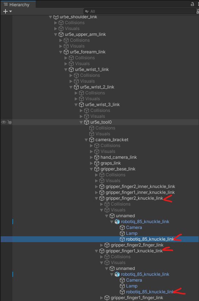Focus the Hierarchy search field
Viewport: 199px width, 301px height.
tap(140, 11)
